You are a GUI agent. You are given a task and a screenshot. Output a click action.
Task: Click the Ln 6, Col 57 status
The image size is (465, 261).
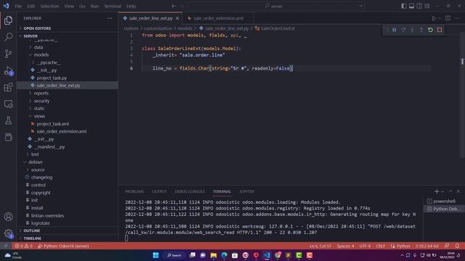(x=320, y=246)
